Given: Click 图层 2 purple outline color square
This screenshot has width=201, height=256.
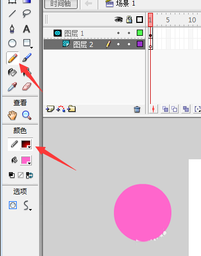Looking at the screenshot, I should [x=140, y=44].
